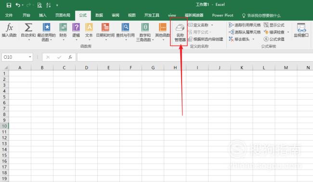Open Math and Trig functions icon
This screenshot has width=313, height=182.
pos(145,27)
